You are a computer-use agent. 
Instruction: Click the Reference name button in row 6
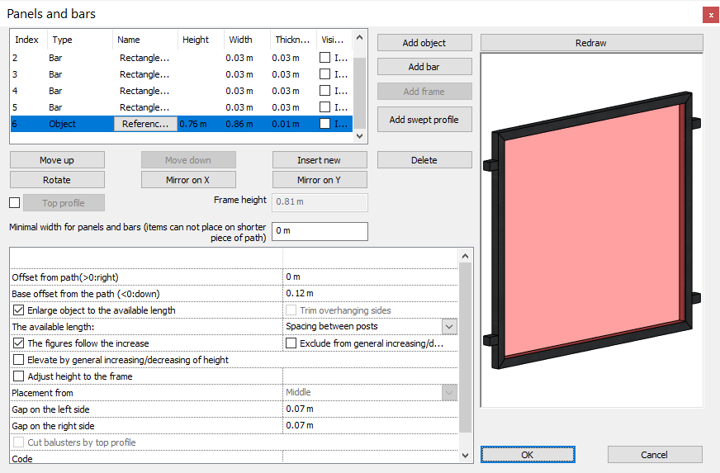(x=145, y=124)
